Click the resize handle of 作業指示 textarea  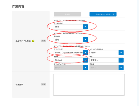pyautogui.click(x=124, y=95)
